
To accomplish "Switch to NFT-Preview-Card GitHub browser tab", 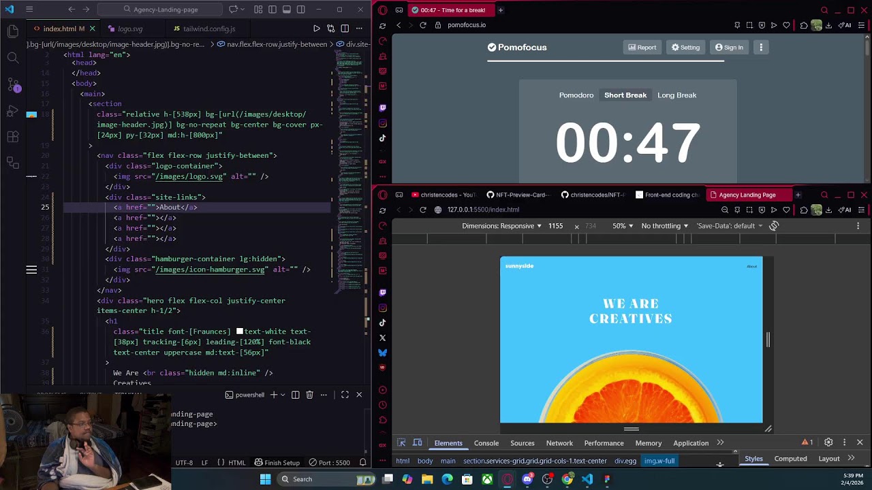I will [x=518, y=195].
